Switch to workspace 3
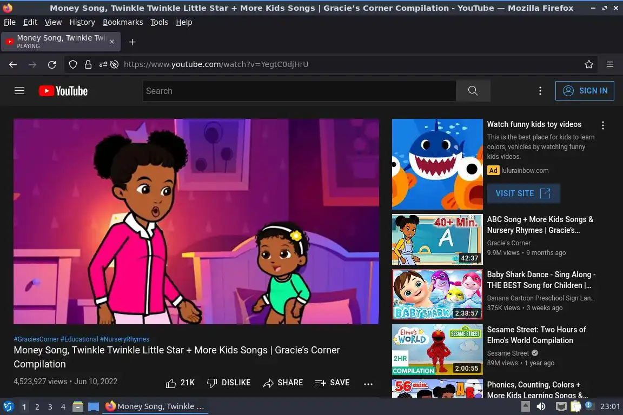Viewport: 623px width, 415px height. pos(50,407)
